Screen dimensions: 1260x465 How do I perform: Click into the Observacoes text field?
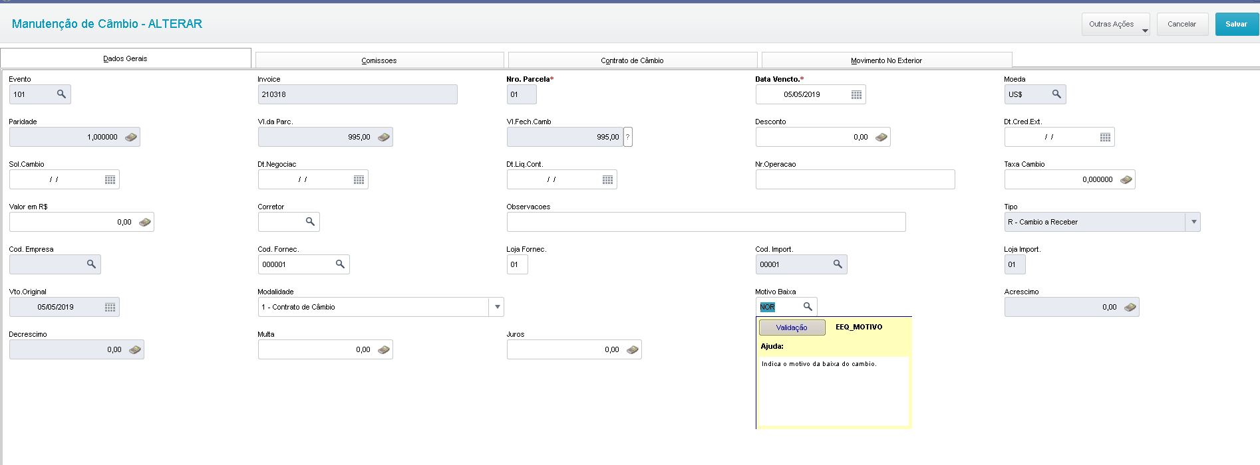[x=705, y=222]
